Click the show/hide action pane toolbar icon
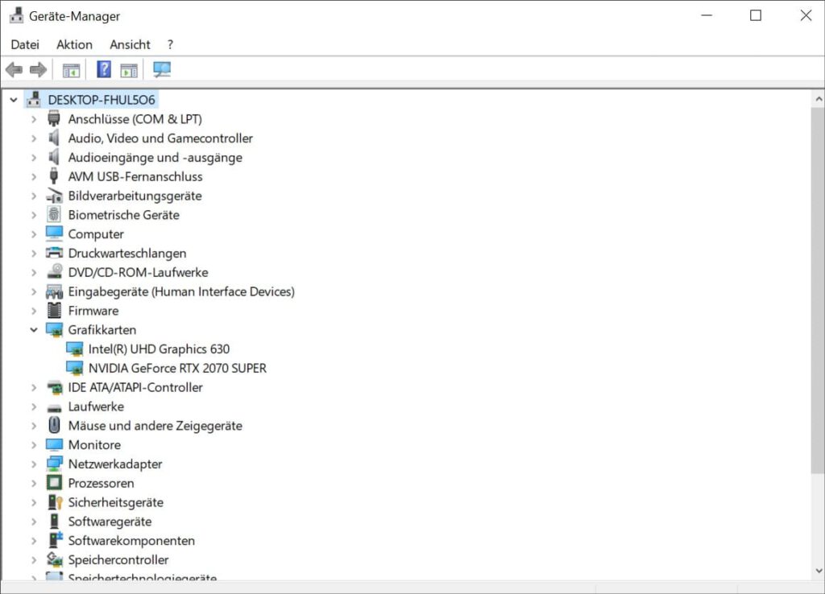Viewport: 825px width, 594px height. pyautogui.click(x=129, y=70)
